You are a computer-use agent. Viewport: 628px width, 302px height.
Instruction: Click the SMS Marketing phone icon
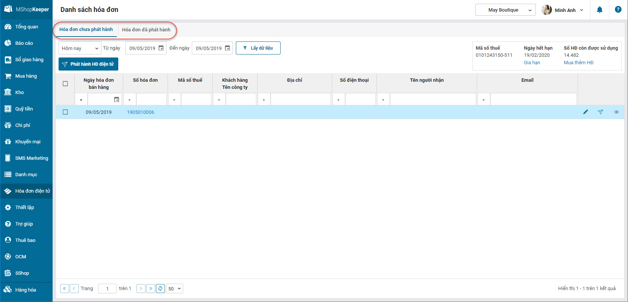coord(8,158)
